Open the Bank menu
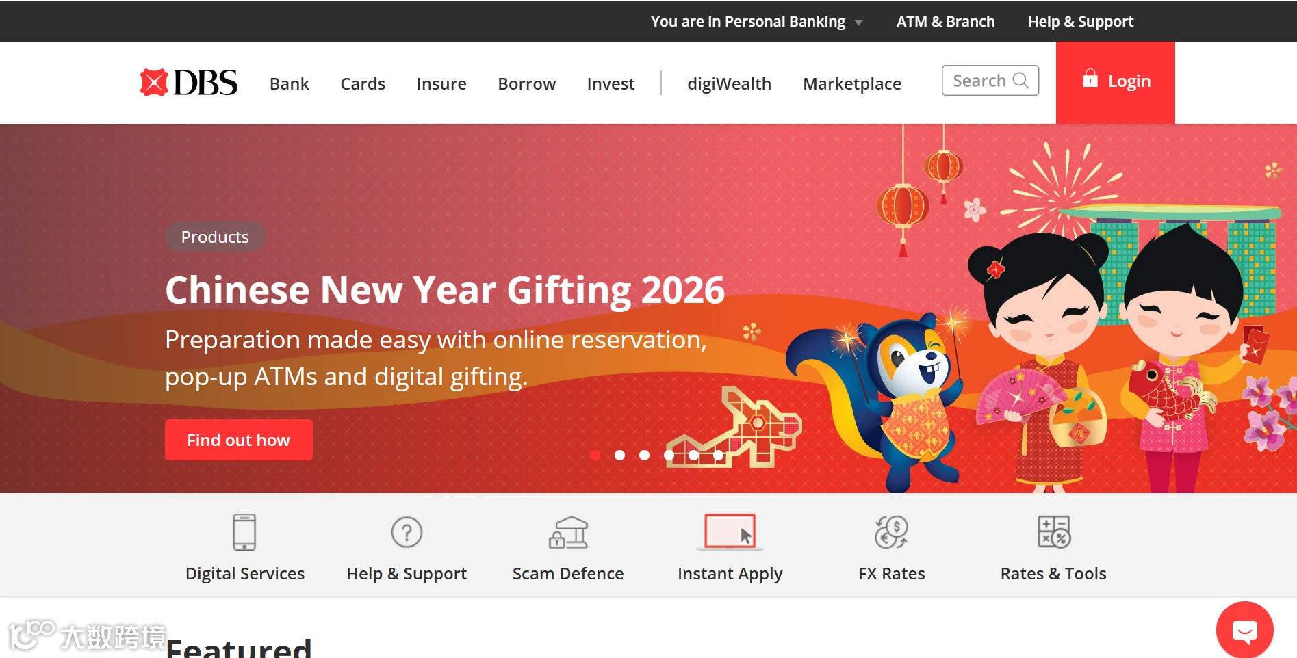 click(x=289, y=83)
